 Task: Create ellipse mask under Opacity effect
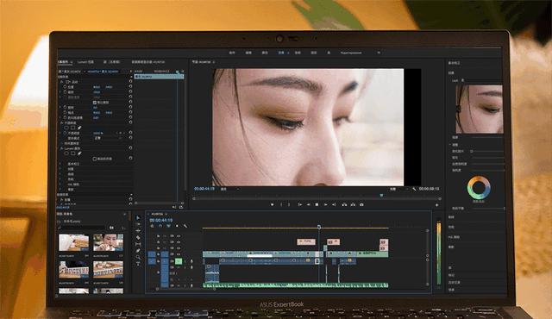[66, 128]
